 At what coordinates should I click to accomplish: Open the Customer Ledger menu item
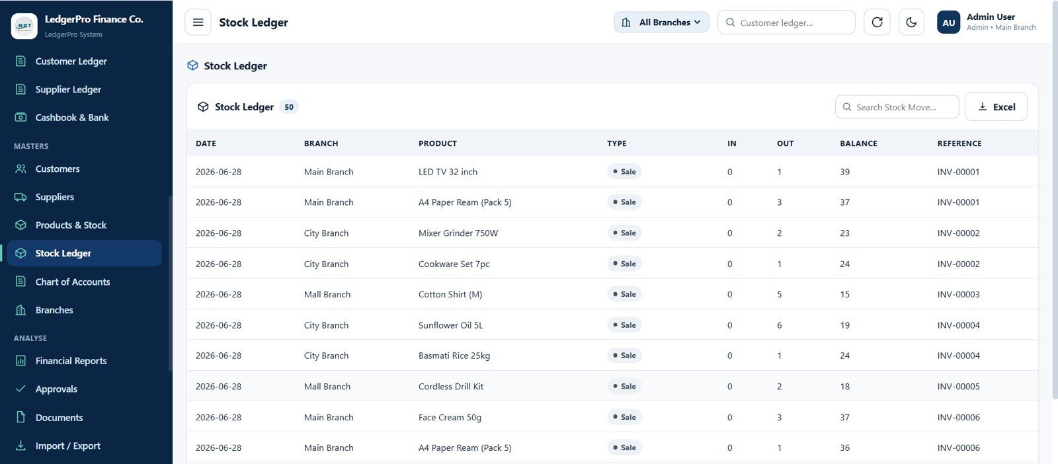click(85, 61)
